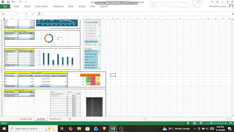
Task: Click zoom out minus button
Action: (x=206, y=123)
